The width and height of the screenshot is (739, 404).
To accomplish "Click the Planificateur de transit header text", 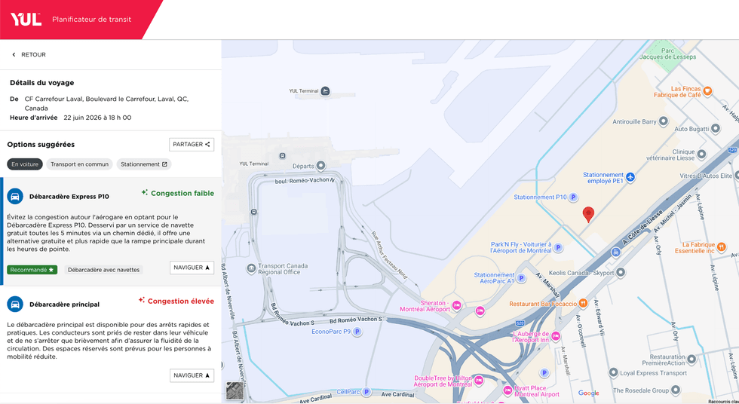I will coord(91,20).
